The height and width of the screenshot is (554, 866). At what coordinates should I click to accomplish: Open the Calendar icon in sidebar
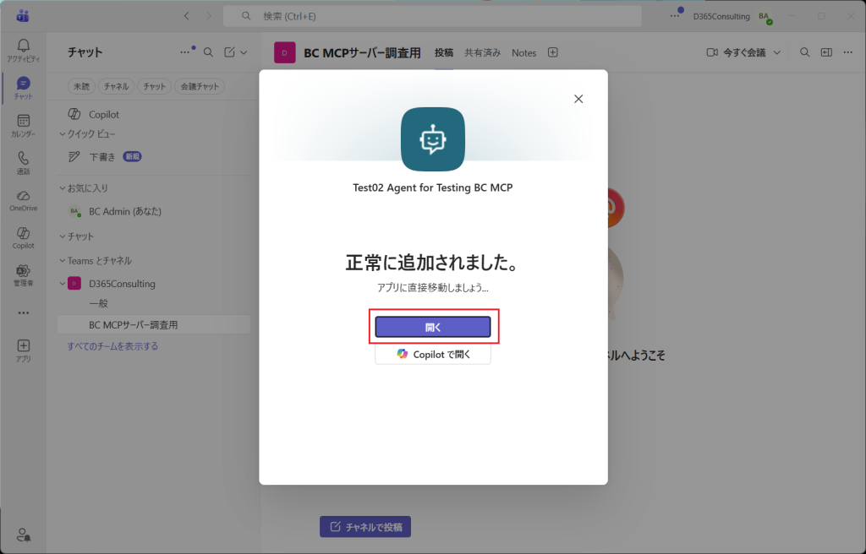coord(23,125)
